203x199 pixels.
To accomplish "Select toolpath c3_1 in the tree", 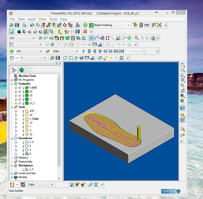I will tap(32, 103).
